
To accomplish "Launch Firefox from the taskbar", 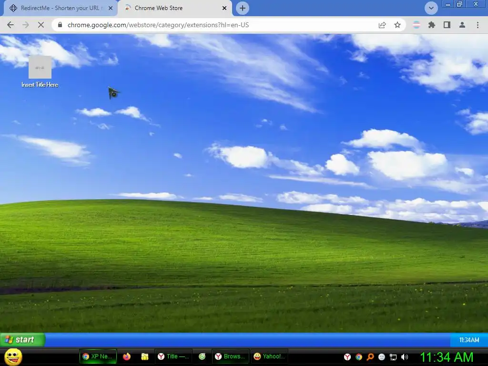I will click(127, 356).
